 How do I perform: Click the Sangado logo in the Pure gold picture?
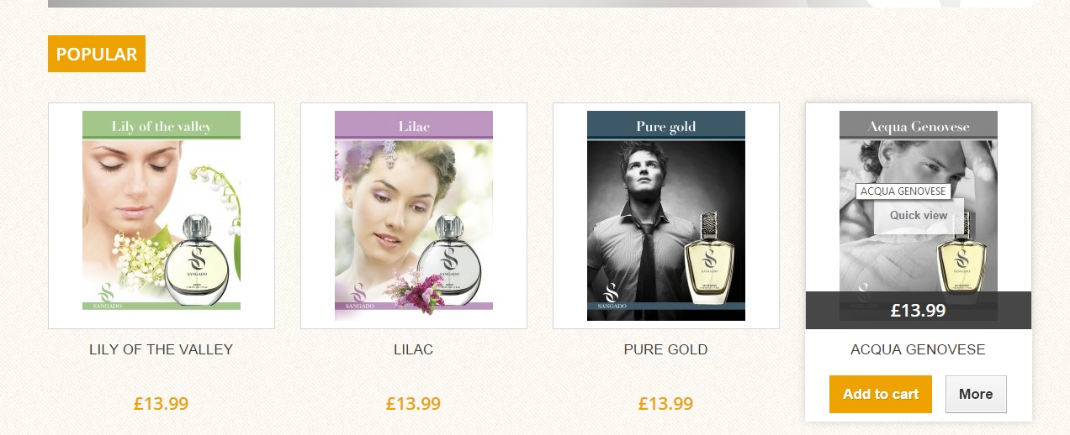point(612,295)
